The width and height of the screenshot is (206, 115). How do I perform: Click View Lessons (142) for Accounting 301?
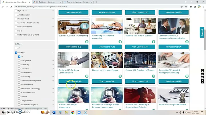[x=174, y=81]
